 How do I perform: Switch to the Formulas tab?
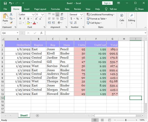(x=56, y=9)
